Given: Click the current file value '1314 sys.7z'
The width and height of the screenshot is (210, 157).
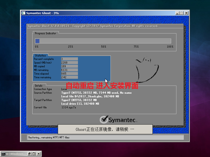Looking at the screenshot, I should pos(69,108).
